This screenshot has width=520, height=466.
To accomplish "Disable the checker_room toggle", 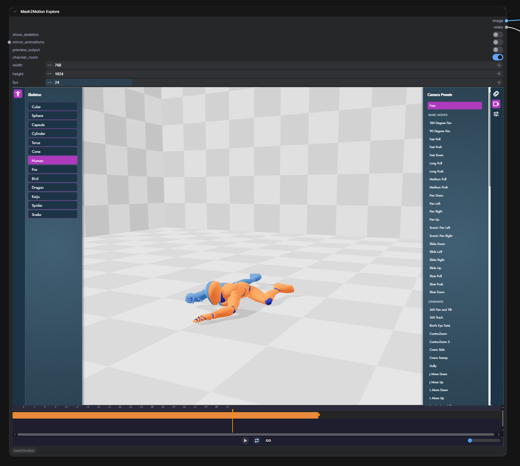I will pos(498,57).
